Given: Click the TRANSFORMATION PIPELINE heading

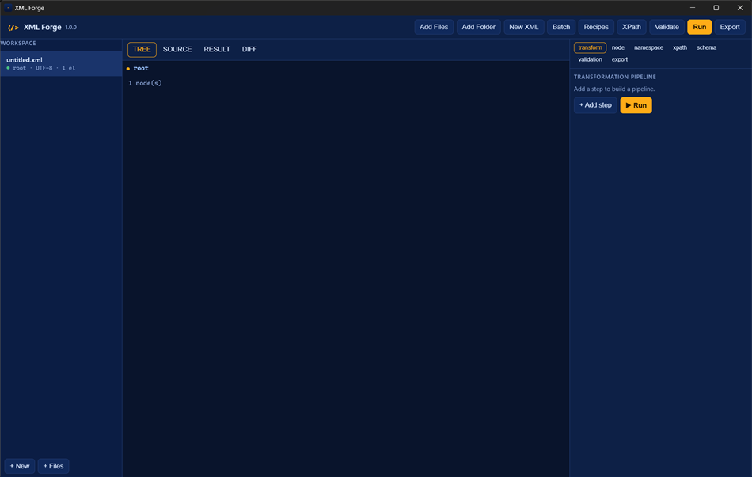Looking at the screenshot, I should point(615,77).
